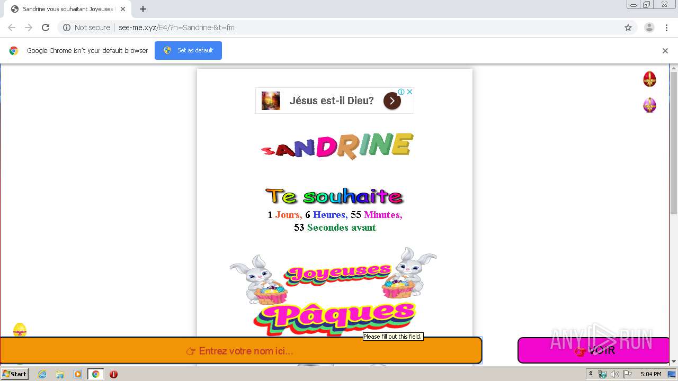Viewport: 678px width, 381px height.
Task: Click the page vertical scrollbar thumb
Action: tap(674, 143)
